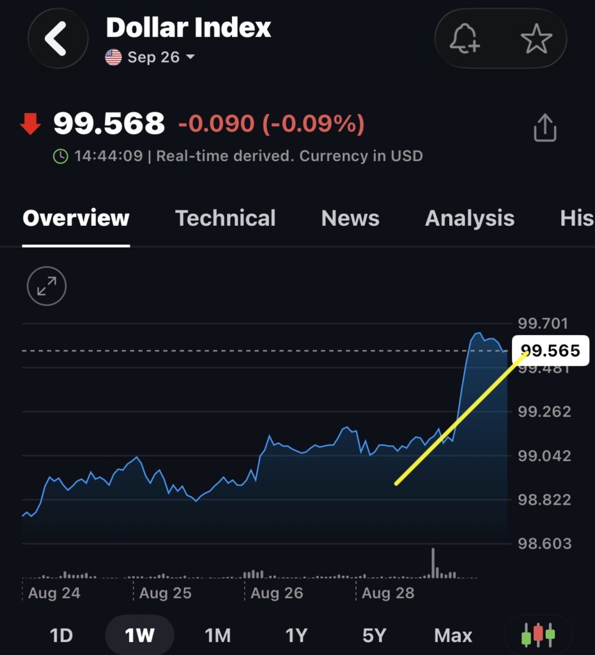Open the Technical tab
595x655 pixels.
pyautogui.click(x=226, y=218)
